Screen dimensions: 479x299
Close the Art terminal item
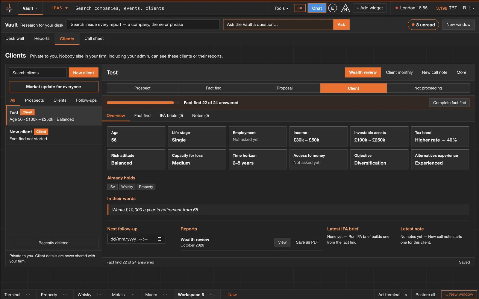[x=406, y=295]
